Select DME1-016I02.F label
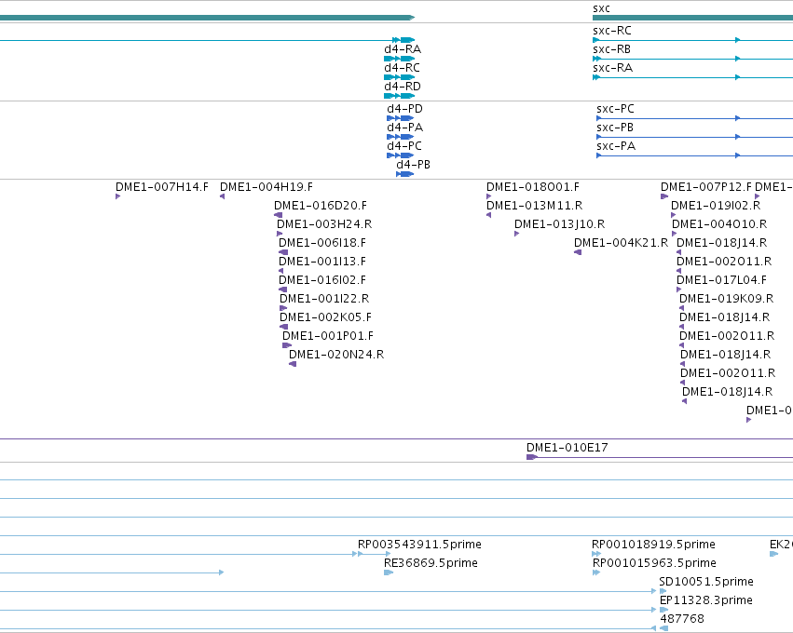793x633 pixels. 322,280
